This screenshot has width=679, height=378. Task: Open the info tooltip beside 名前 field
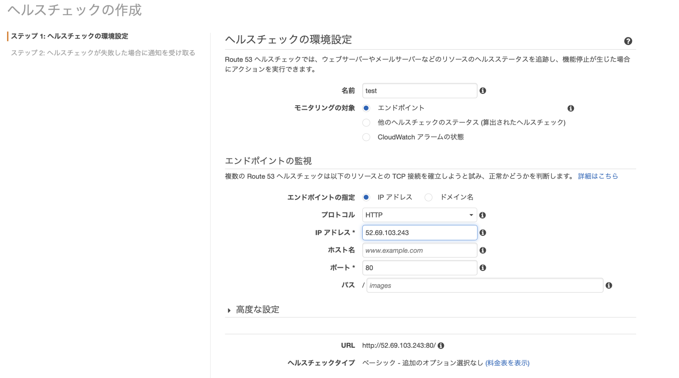(x=483, y=90)
